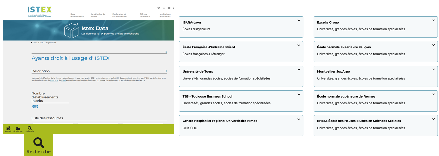Image resolution: width=439 pixels, height=156 pixels.
Task: Expand Centre Hospitalier régional Universitaire Nîmes
Action: tap(299, 119)
